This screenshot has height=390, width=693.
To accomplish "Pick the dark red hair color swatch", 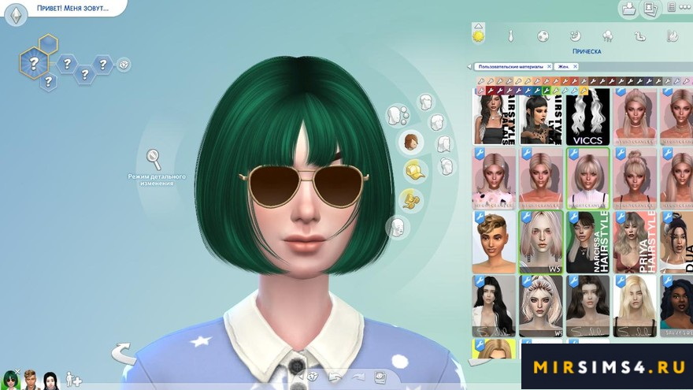I will click(x=491, y=91).
